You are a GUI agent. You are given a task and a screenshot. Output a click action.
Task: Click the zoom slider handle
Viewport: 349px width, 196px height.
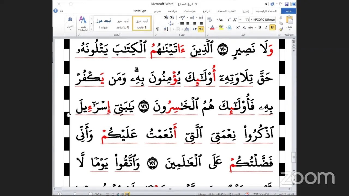[75, 194]
